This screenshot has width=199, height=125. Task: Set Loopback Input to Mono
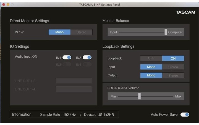[151, 67]
